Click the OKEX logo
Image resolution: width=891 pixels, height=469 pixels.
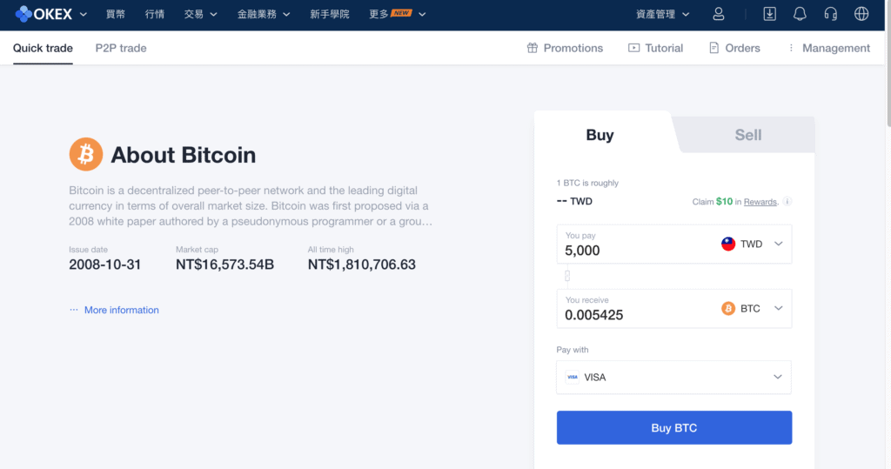coord(44,14)
